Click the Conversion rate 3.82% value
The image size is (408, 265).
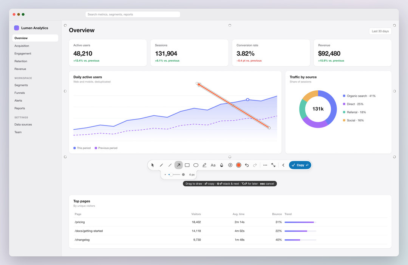tap(246, 54)
